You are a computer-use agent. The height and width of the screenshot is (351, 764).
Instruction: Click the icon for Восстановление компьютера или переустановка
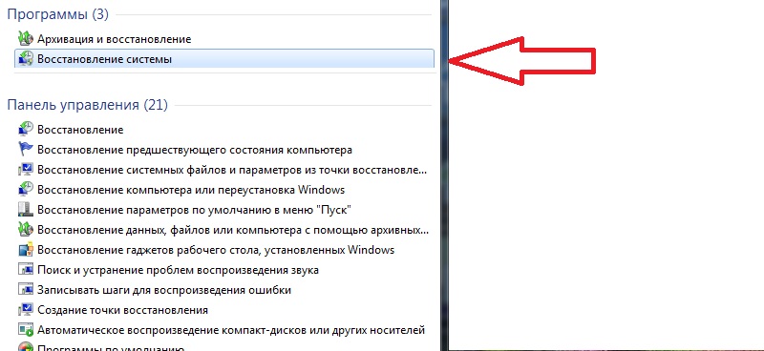26,190
